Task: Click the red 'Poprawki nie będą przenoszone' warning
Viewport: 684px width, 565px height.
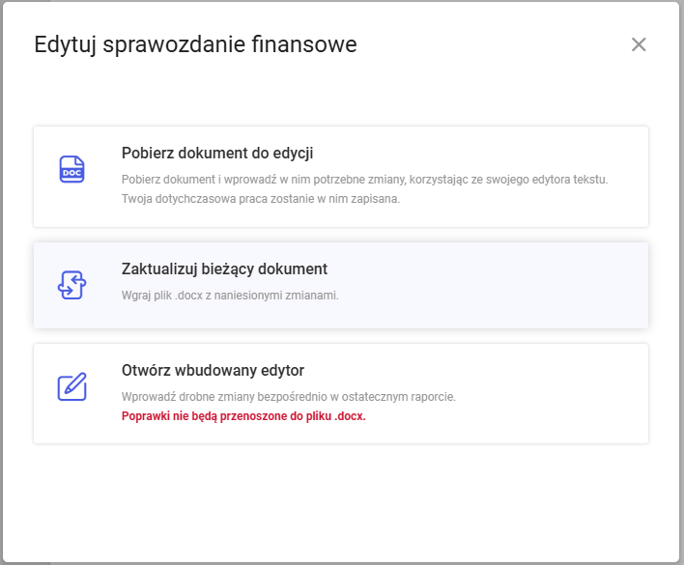Action: click(243, 416)
